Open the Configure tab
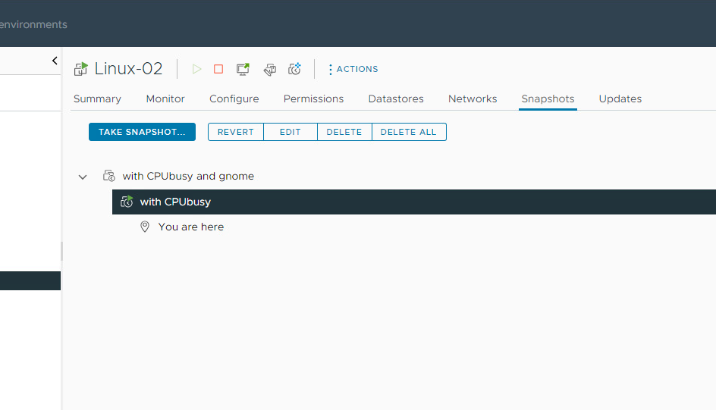The height and width of the screenshot is (410, 716). pos(234,99)
